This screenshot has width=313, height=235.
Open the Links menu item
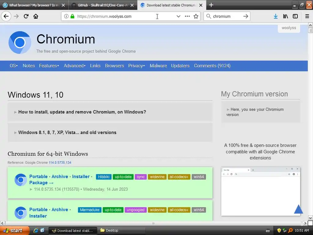pyautogui.click(x=95, y=66)
